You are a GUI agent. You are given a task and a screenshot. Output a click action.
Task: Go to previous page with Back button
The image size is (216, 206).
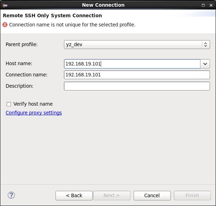[74, 195]
